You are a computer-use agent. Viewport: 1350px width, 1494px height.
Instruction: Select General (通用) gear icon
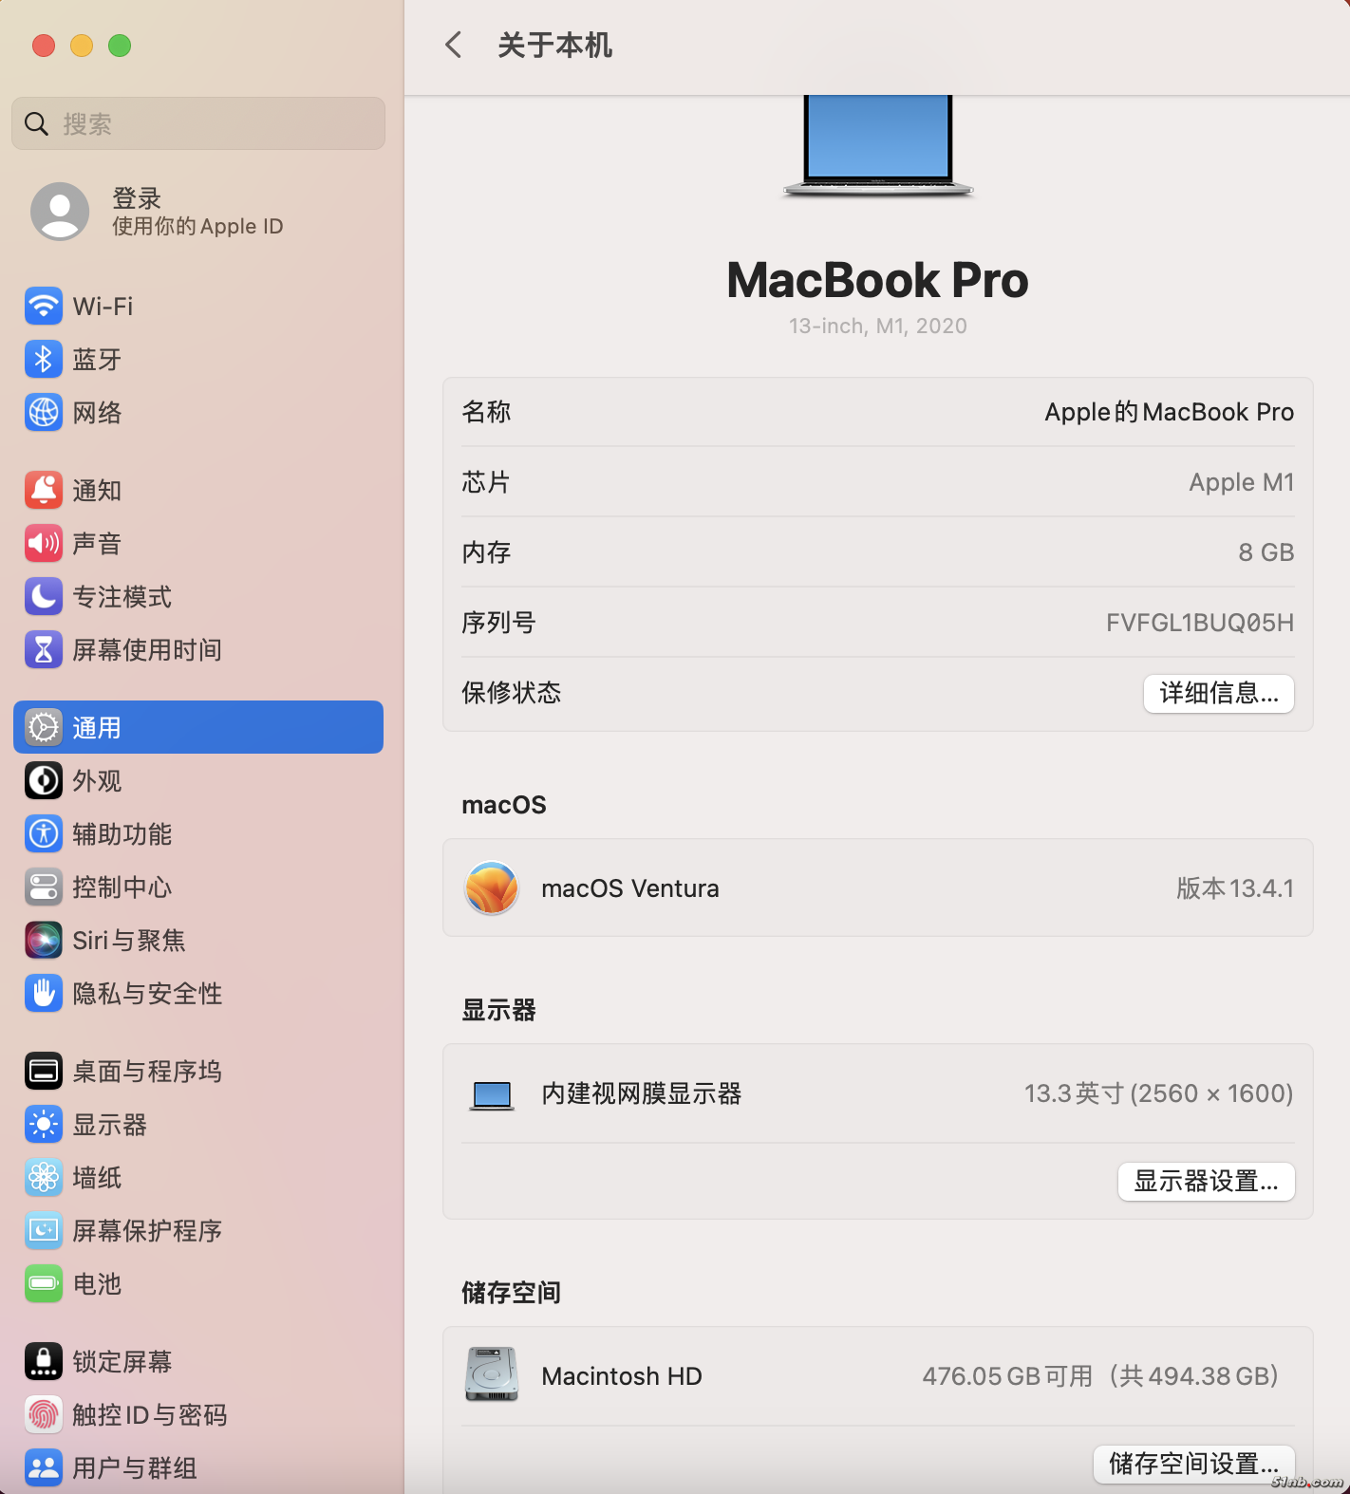(44, 727)
